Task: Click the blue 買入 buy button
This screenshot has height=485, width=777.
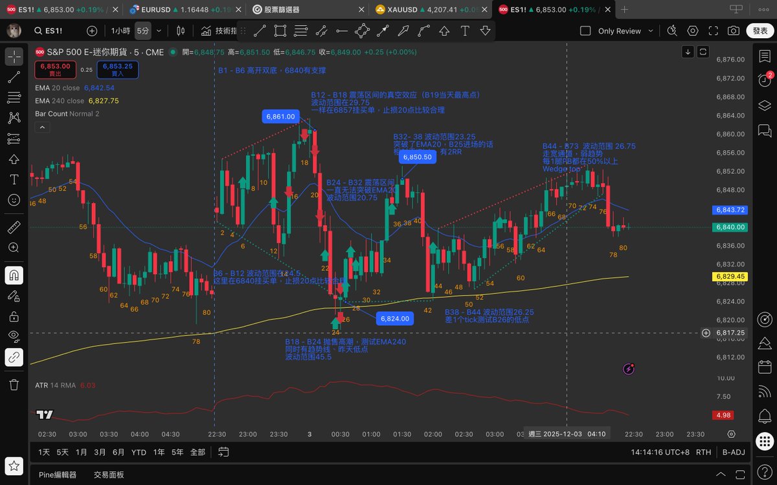Action: coord(117,69)
